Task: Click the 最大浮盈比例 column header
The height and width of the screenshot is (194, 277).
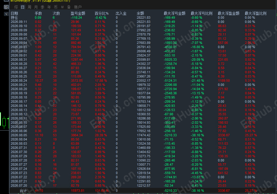Action: point(256,14)
